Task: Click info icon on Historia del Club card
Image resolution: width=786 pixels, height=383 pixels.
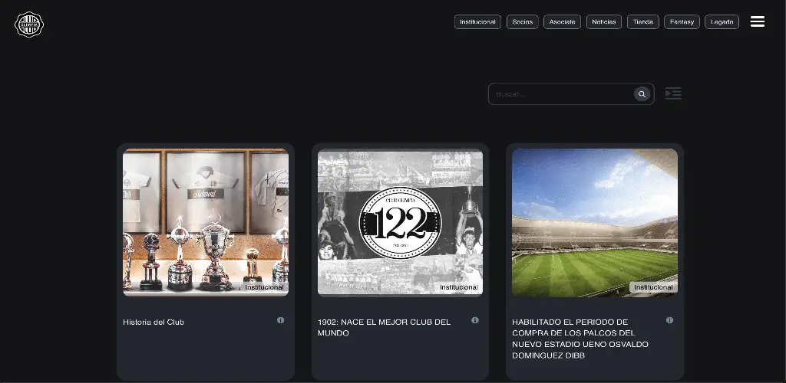Action: 281,320
